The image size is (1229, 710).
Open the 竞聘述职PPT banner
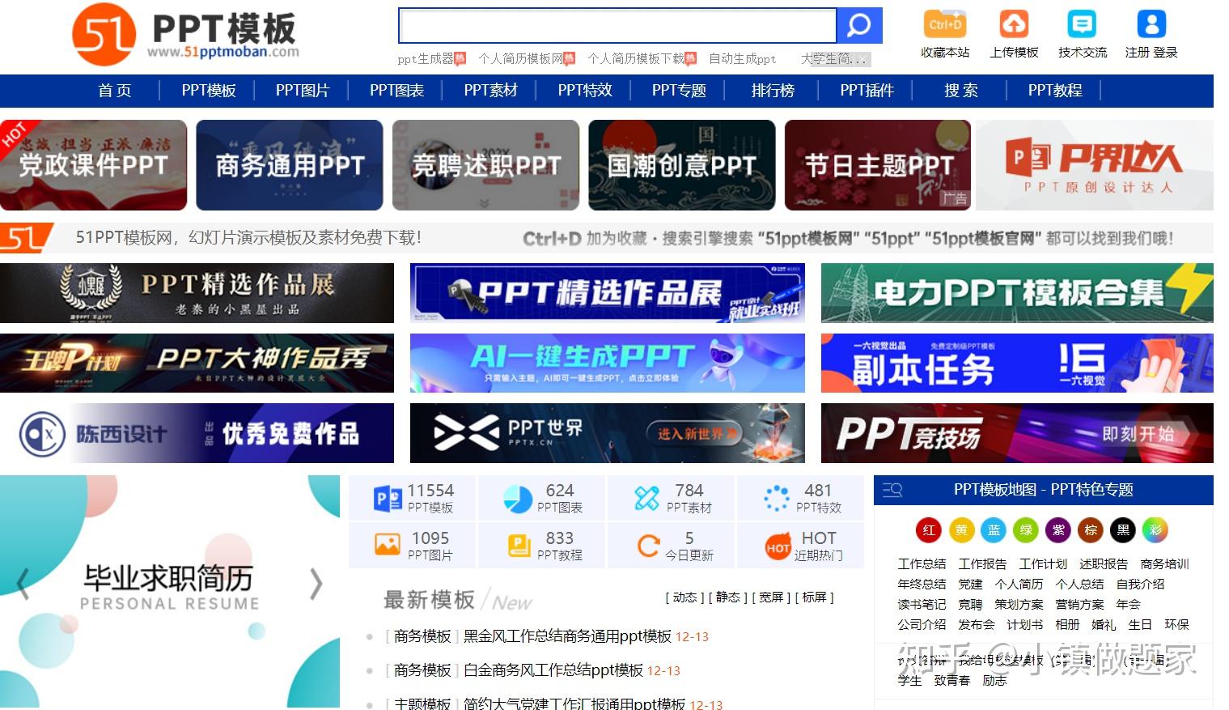485,165
